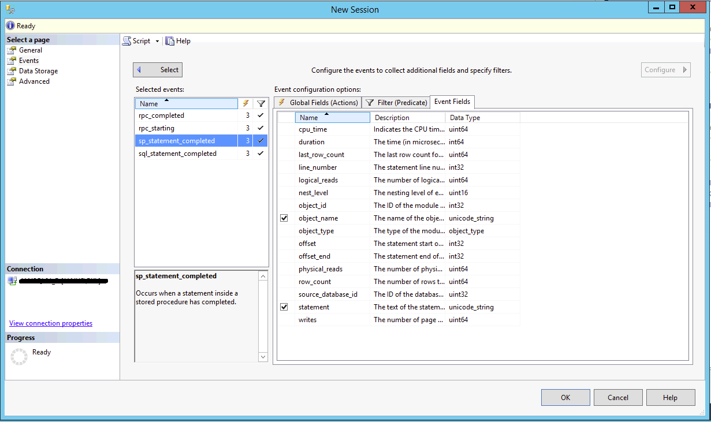The image size is (711, 422).
Task: Uncheck the statement event field checkbox
Action: click(284, 307)
